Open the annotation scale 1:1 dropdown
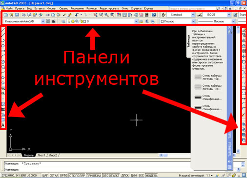 click(209, 176)
